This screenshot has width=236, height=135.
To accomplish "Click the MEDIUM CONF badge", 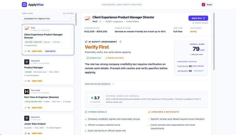I will tap(196, 55).
